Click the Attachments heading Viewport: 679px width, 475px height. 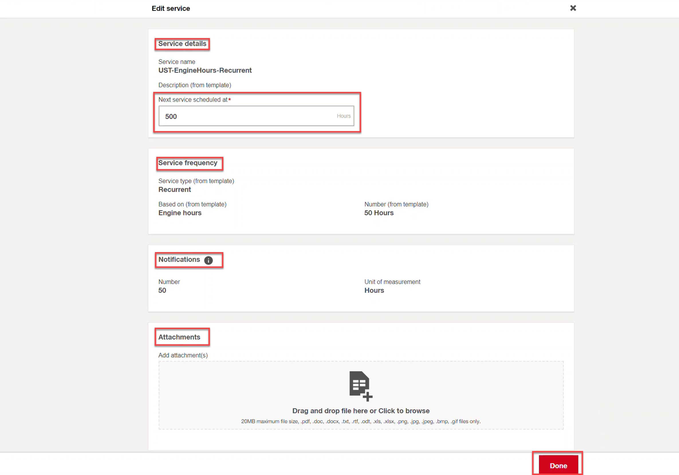click(179, 337)
